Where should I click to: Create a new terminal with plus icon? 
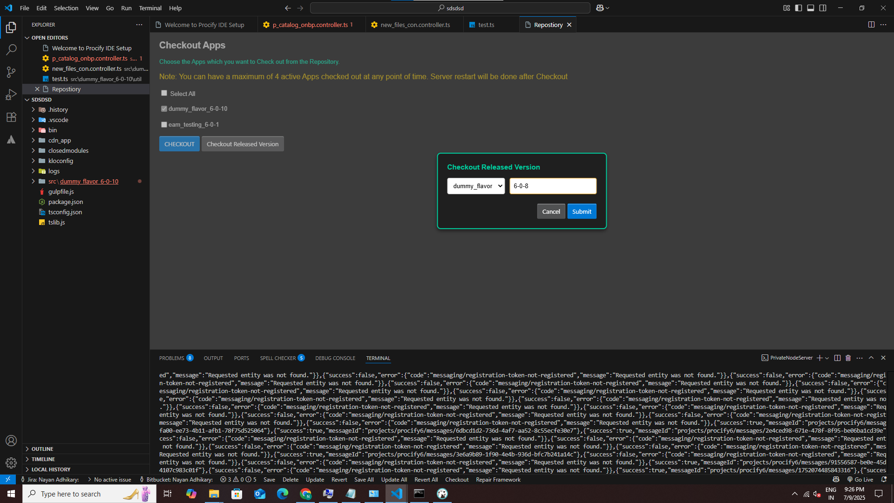click(819, 358)
